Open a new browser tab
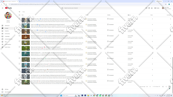This screenshot has height=97, width=173. tap(20, 2)
